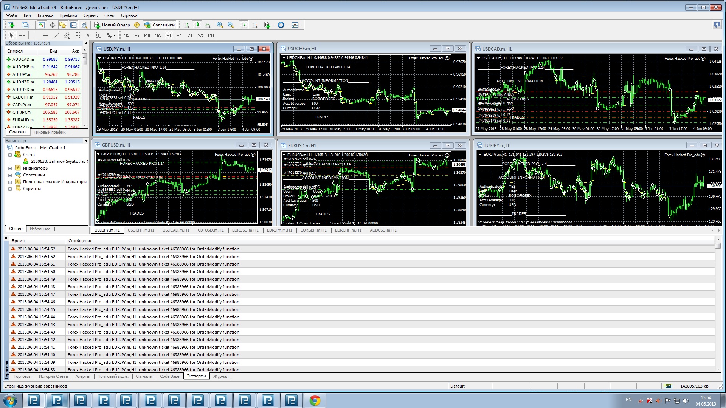Open the Strategy Tester icon
This screenshot has height=408, width=726.
click(84, 25)
